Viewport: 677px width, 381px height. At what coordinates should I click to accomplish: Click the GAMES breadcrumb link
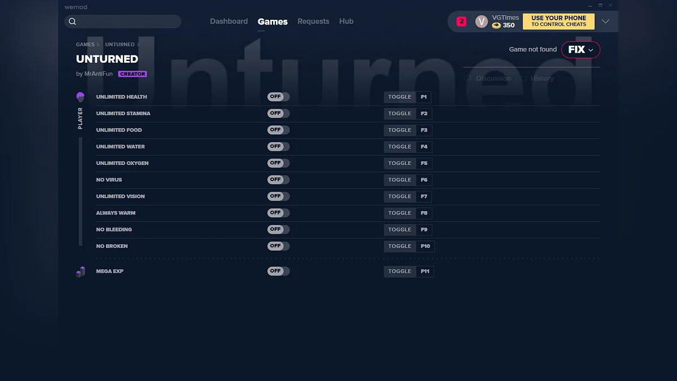[85, 45]
